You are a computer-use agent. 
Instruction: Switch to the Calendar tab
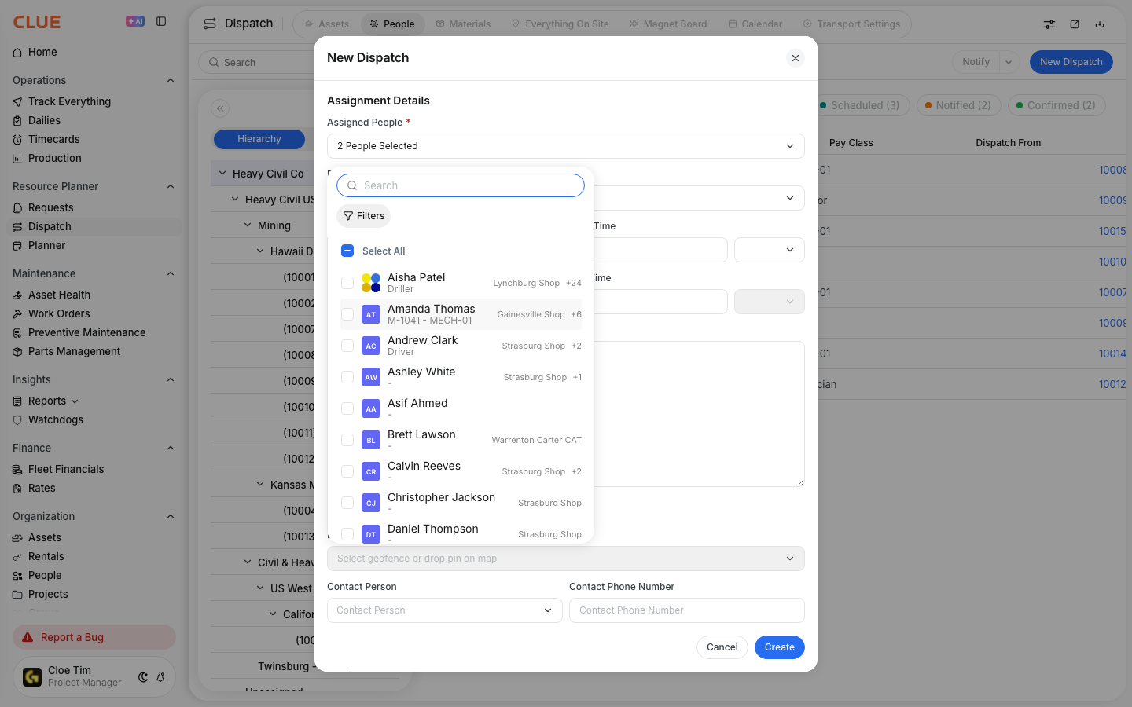click(755, 24)
